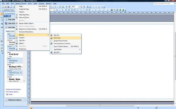The width and height of the screenshot is (176, 109).
Task: Click Font scheme options link
Action: 13,92
